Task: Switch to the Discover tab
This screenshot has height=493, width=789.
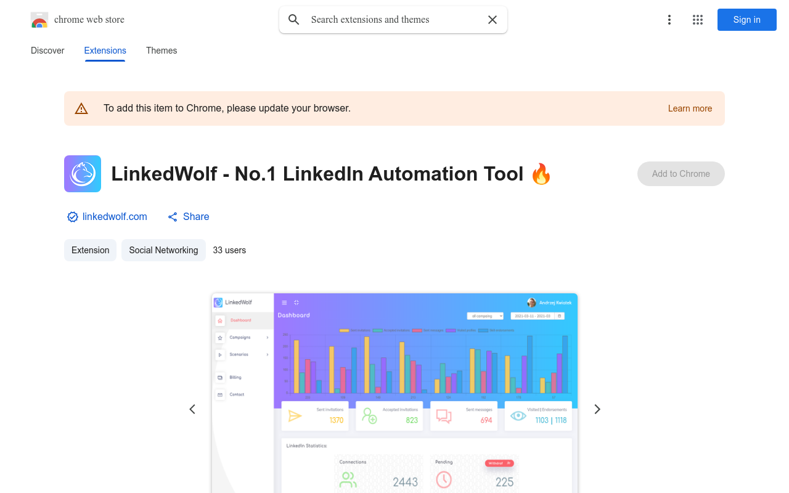Action: click(47, 51)
